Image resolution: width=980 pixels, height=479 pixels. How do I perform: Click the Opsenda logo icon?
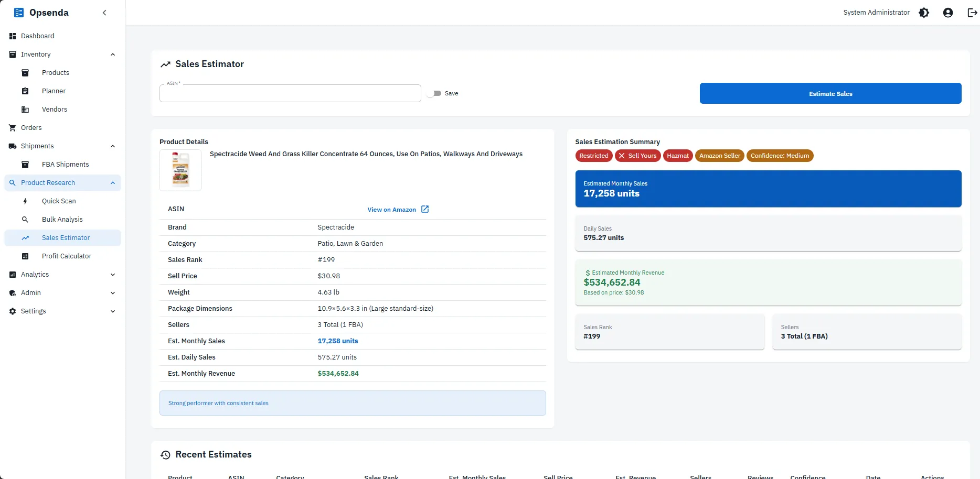coord(19,13)
